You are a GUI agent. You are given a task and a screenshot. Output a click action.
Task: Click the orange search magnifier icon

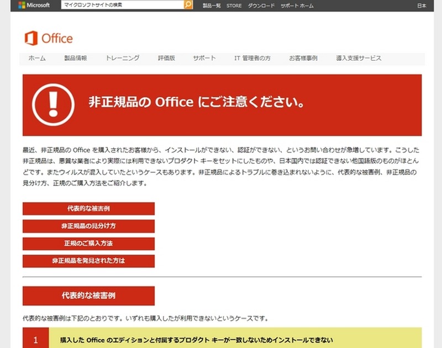tap(188, 5)
